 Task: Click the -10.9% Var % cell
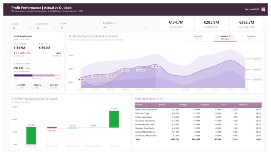234,136
